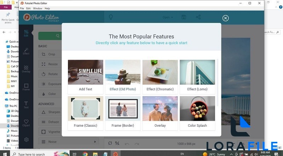Click the Windows Start button
Viewport: 283px width, 156px height.
pos(5,154)
